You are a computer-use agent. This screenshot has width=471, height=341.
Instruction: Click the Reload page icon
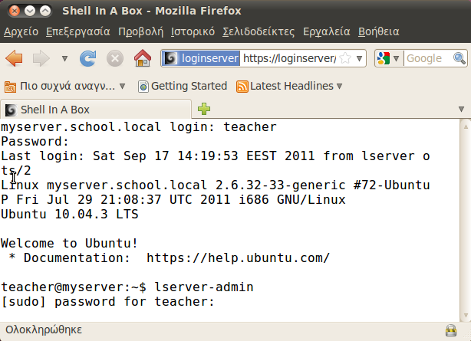tap(88, 58)
